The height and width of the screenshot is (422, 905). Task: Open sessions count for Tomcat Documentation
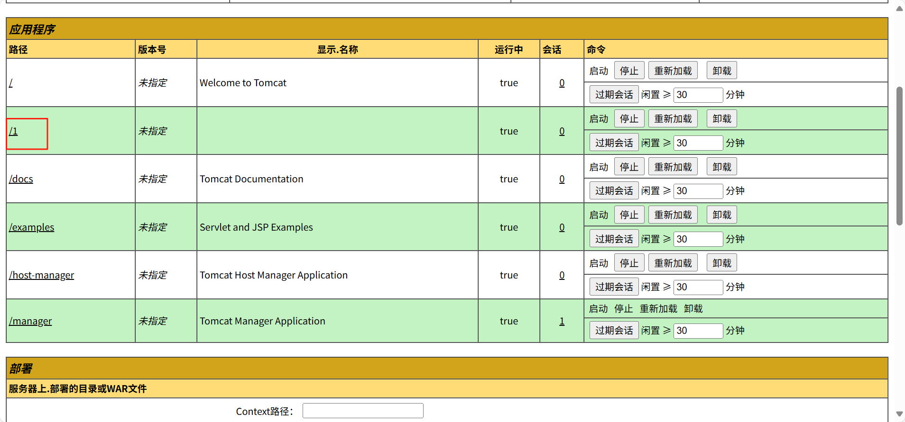[x=562, y=179]
